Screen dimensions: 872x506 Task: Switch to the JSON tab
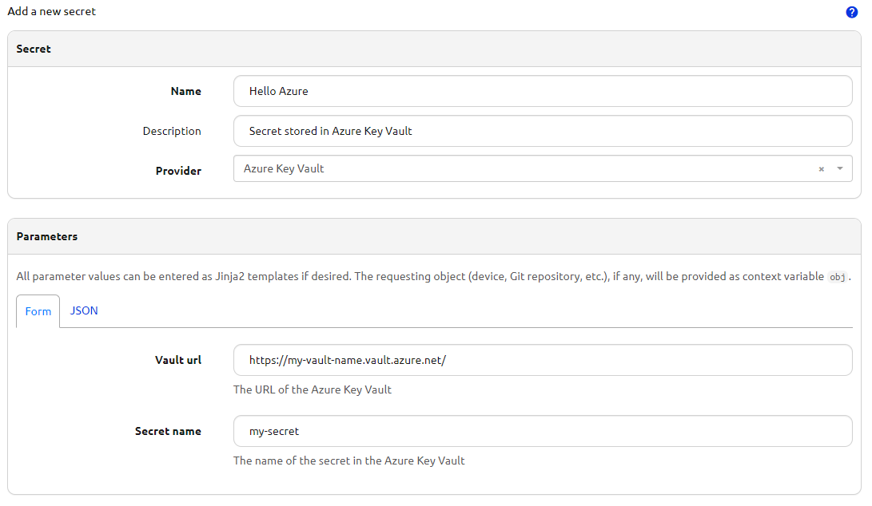84,310
